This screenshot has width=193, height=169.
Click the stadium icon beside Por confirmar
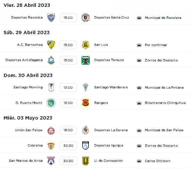coord(139,45)
